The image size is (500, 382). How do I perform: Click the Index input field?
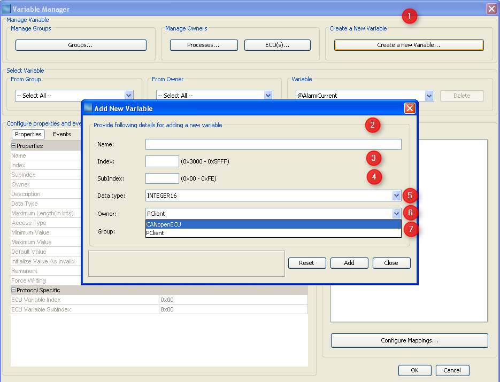click(161, 161)
